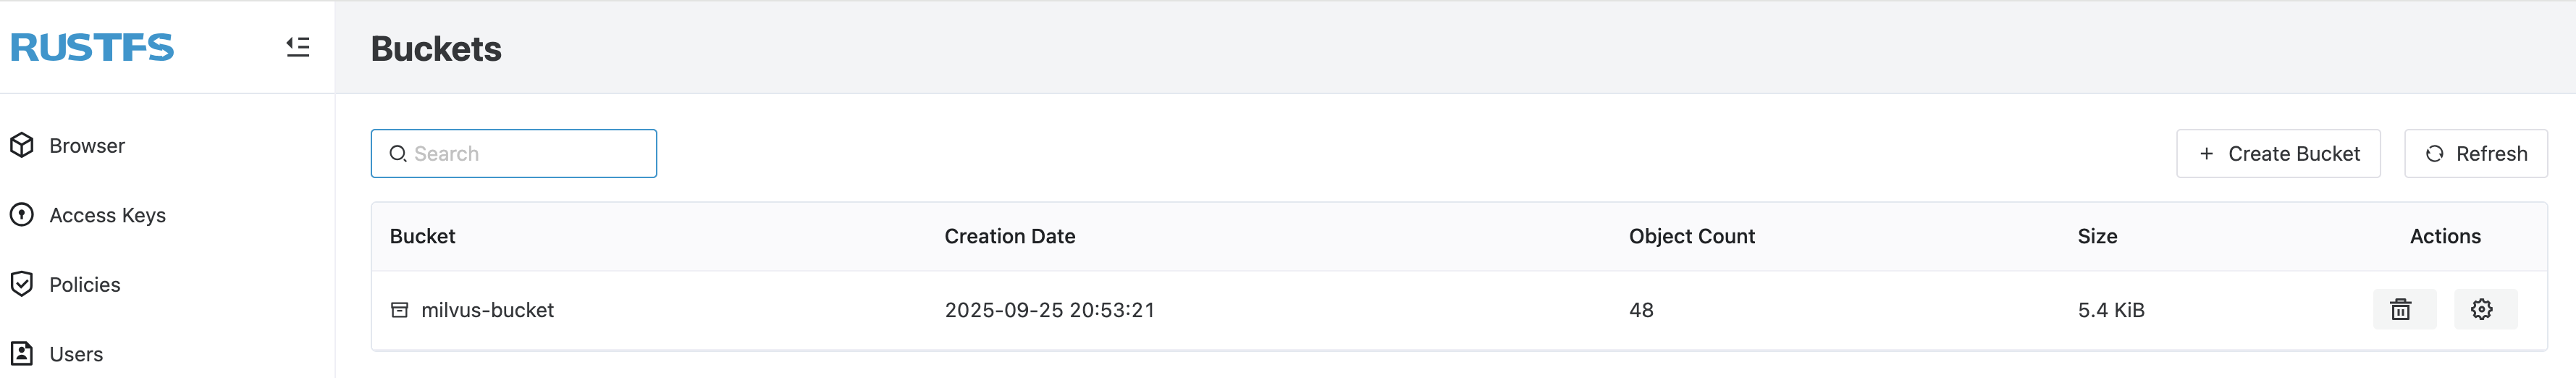This screenshot has height=378, width=2576.
Task: Click the magnifier icon in search box
Action: click(x=398, y=154)
